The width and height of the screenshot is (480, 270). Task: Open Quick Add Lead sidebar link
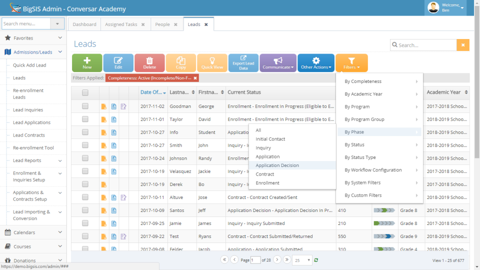click(x=29, y=65)
